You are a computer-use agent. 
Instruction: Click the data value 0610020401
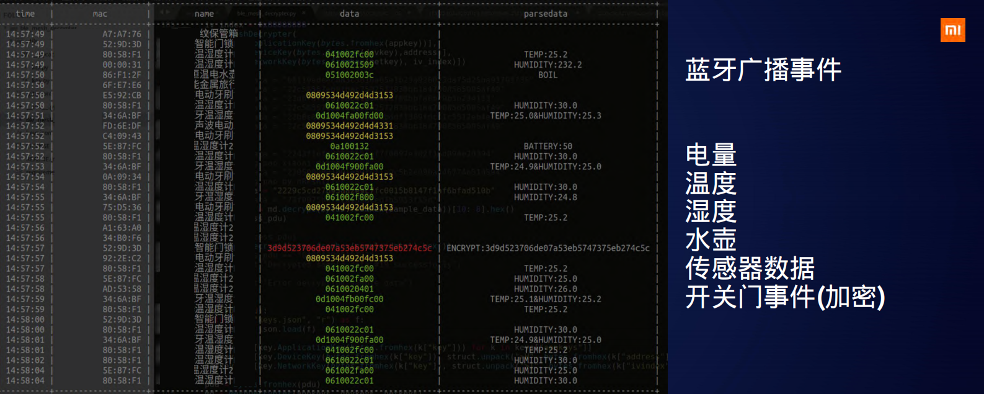coord(349,289)
